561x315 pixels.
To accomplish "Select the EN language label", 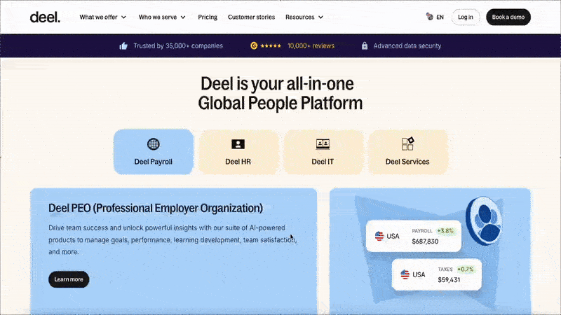I will (440, 17).
